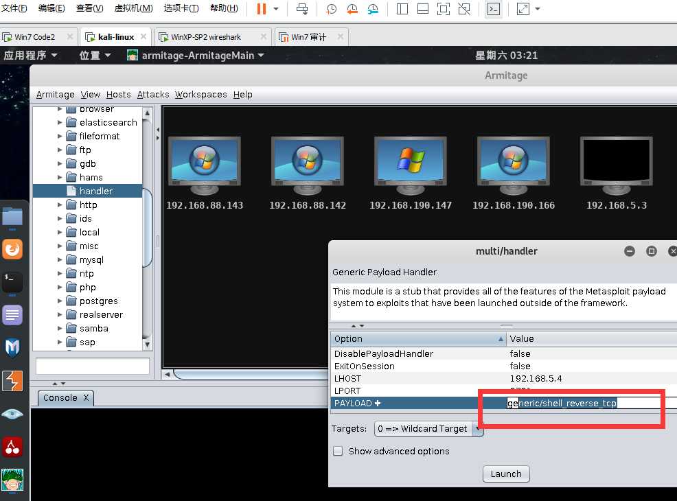677x501 pixels.
Task: Expand the mysql module folder
Action: pyautogui.click(x=60, y=260)
